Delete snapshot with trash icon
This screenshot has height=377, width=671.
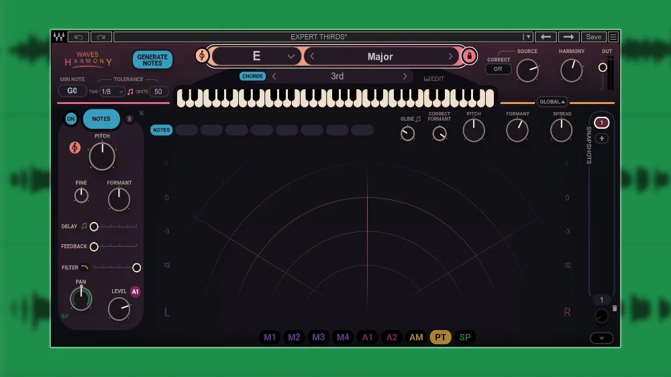tap(615, 308)
